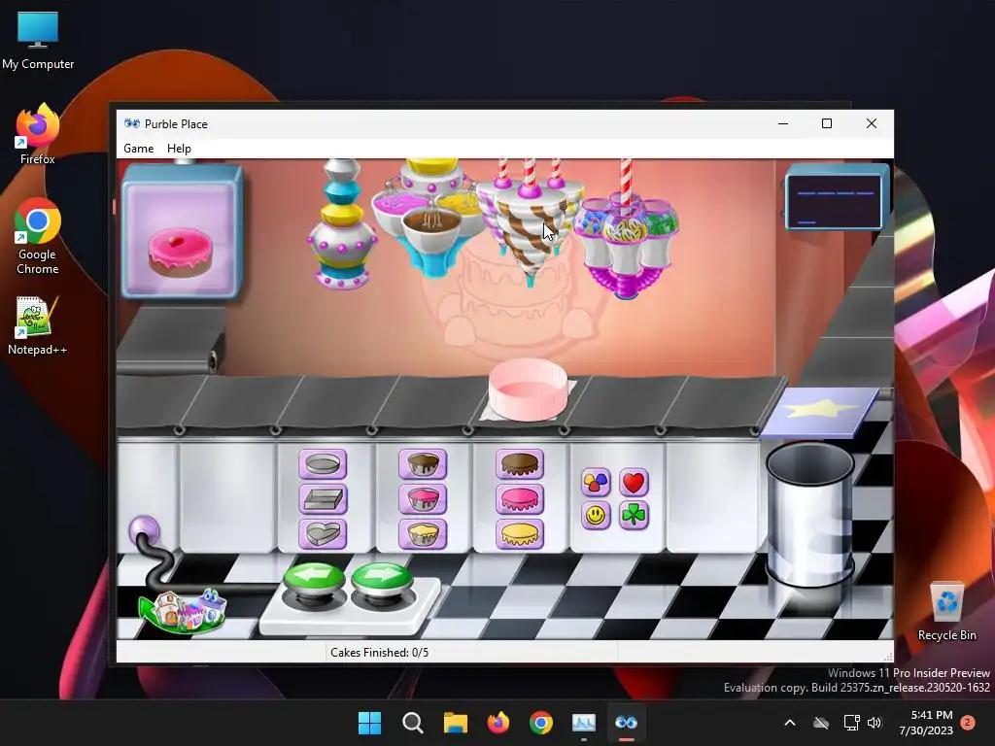Apply the pink icing button
Viewport: 995px width, 746px height.
coord(520,499)
